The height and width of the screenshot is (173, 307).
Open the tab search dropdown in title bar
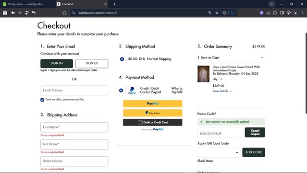click(x=271, y=4)
